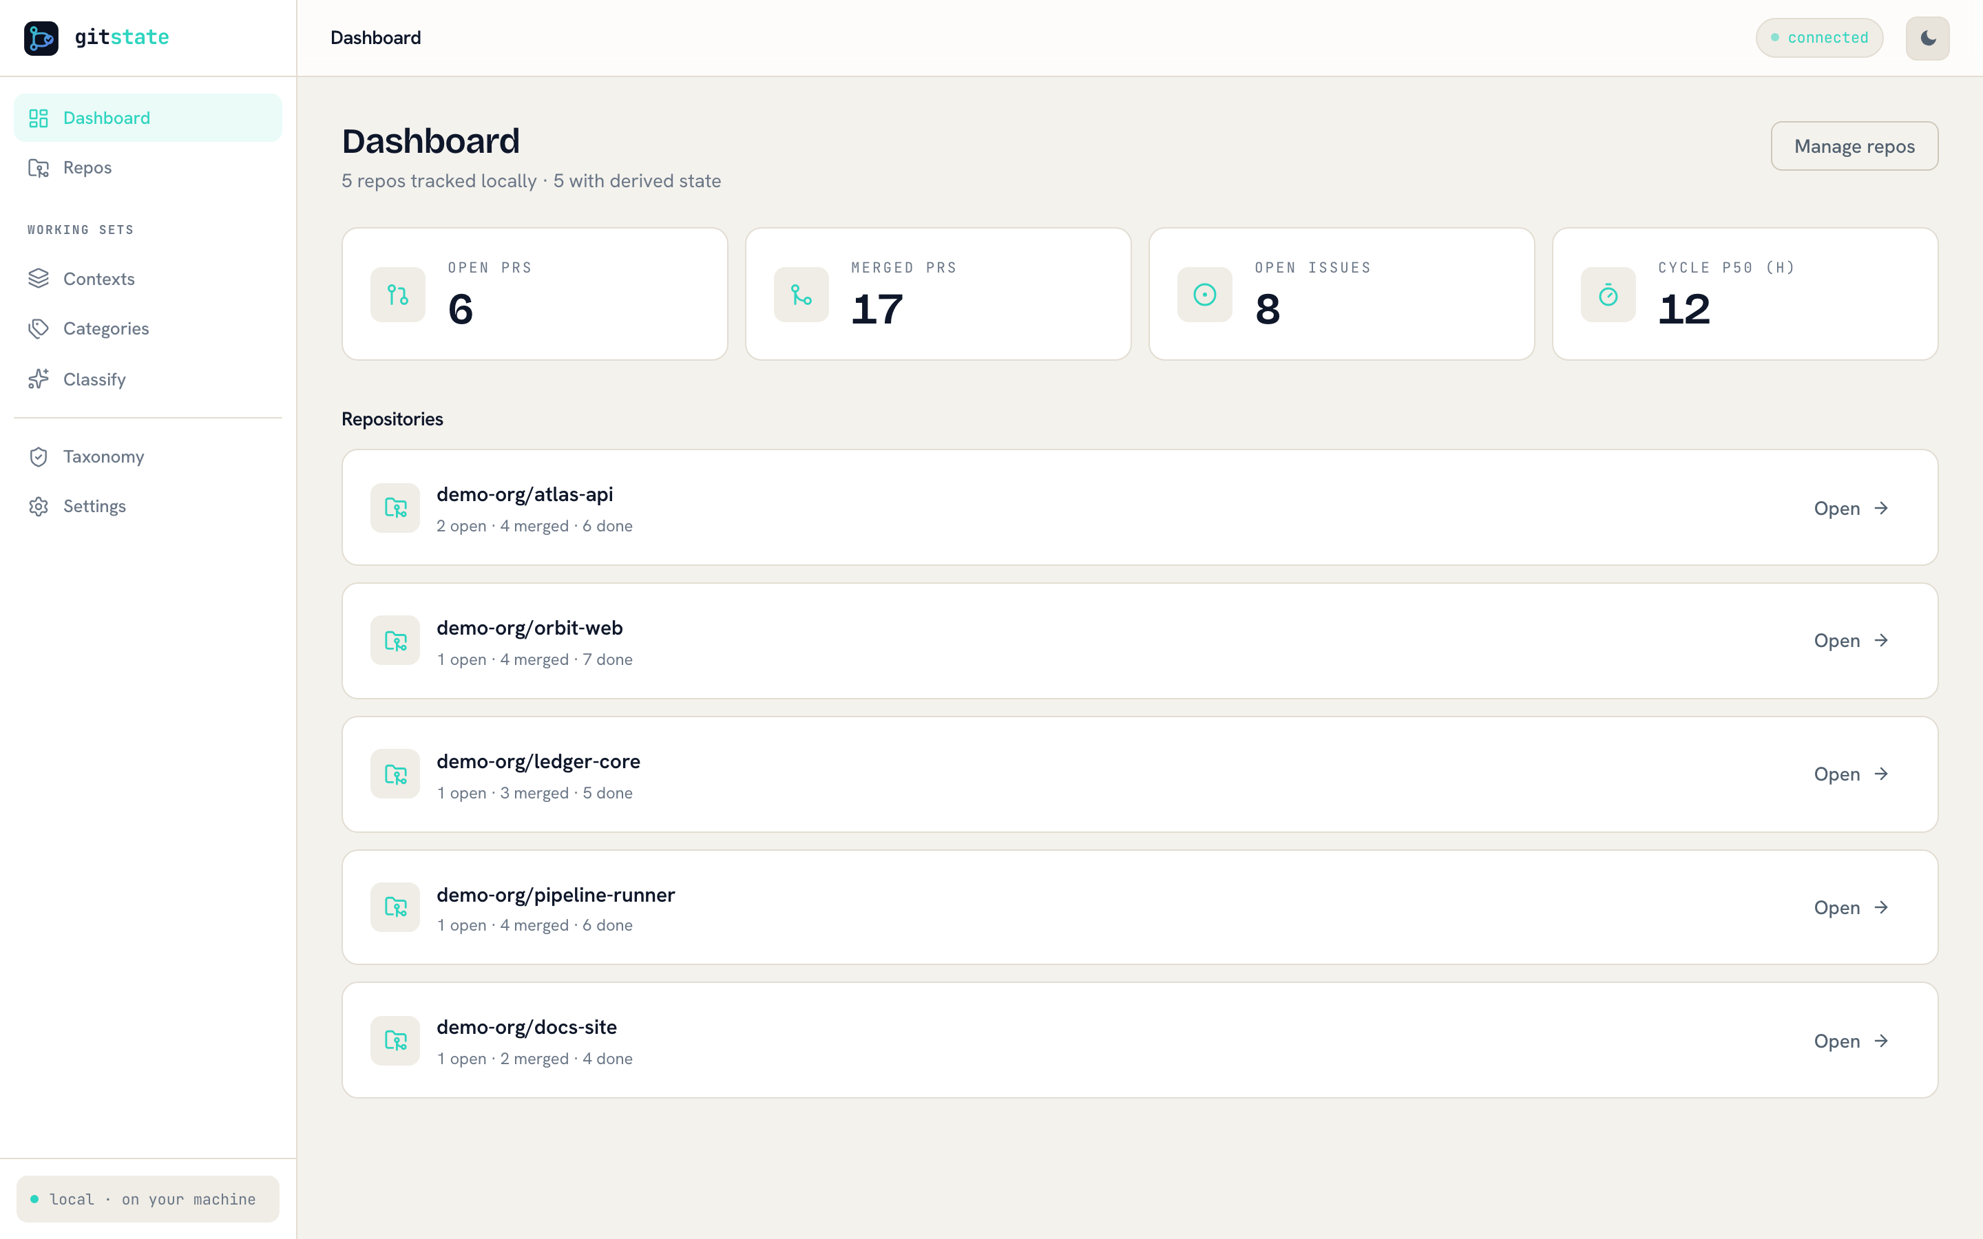Click the Merged PRs merge icon
The image size is (1983, 1239).
pyautogui.click(x=801, y=295)
